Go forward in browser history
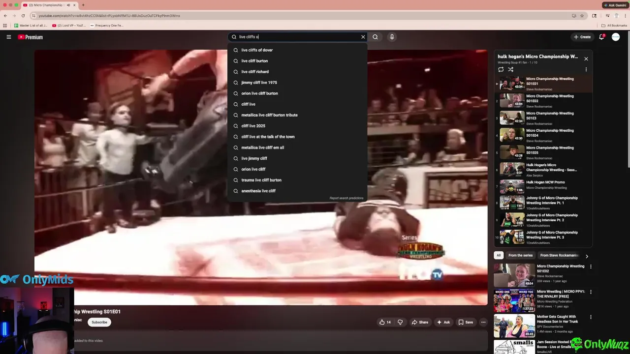The height and width of the screenshot is (354, 630). click(x=14, y=16)
